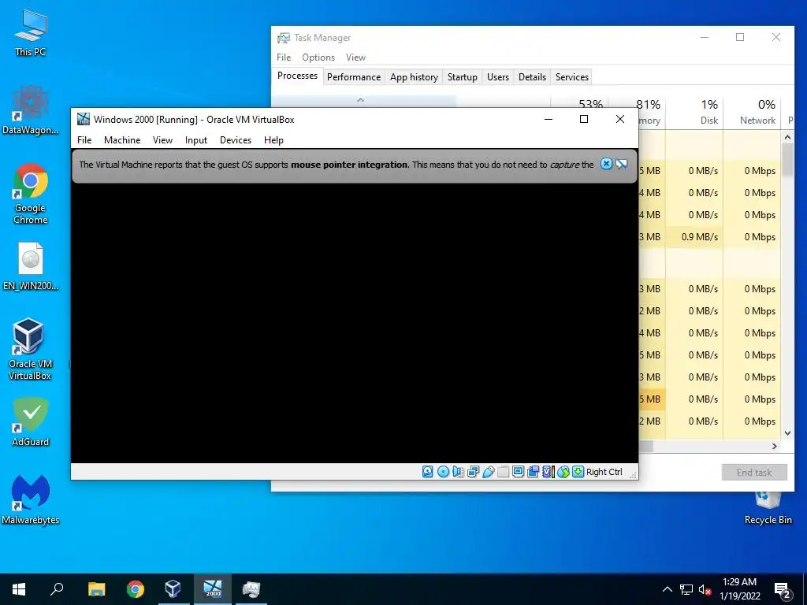Image resolution: width=807 pixels, height=605 pixels.
Task: Show hidden system tray icons
Action: pos(667,589)
